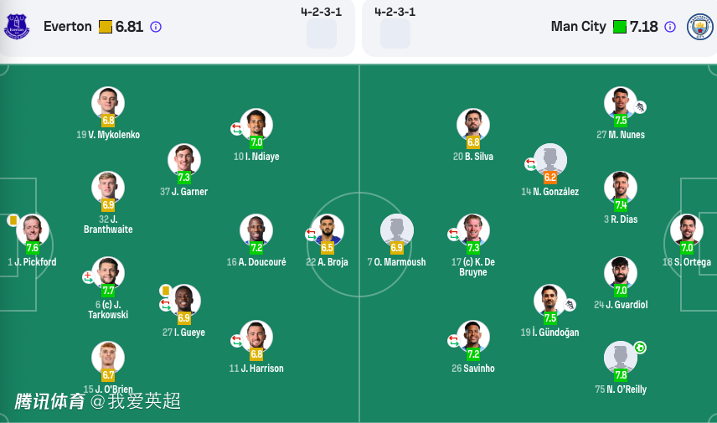Click the Manchester City club crest icon
Screen dimensions: 717x423
[699, 27]
